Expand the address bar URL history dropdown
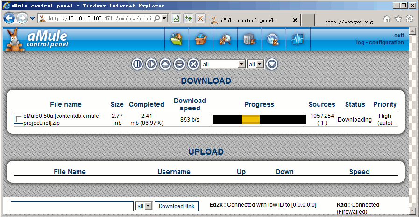Image resolution: width=419 pixels, height=217 pixels. coord(165,18)
